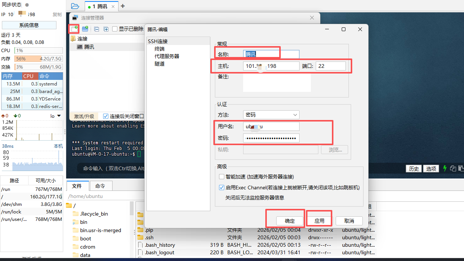This screenshot has height=261, width=464.
Task: Click the sync status gray dot indicator
Action: pyautogui.click(x=27, y=5)
